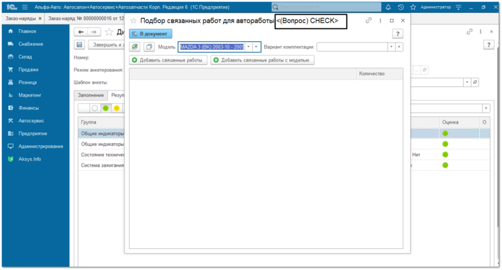The width and height of the screenshot is (502, 270).
Task: Expand the Модель dropdown list
Action: click(x=249, y=47)
